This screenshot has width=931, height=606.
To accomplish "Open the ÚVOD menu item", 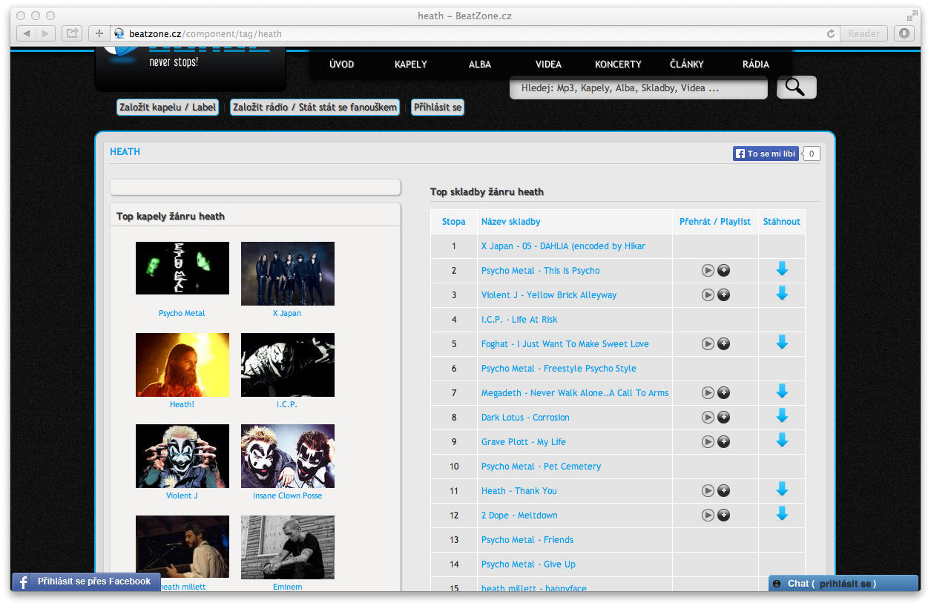I will tap(342, 65).
